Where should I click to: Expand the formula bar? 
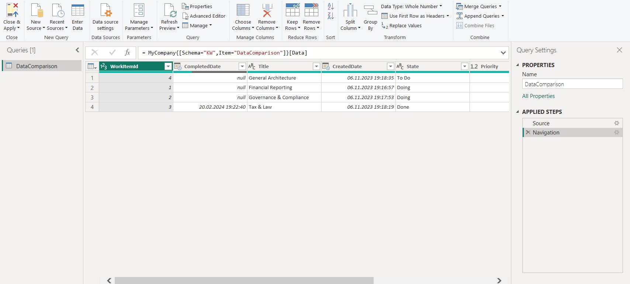(503, 53)
